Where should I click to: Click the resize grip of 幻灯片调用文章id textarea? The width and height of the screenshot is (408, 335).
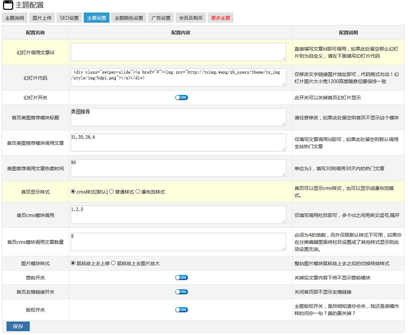point(284,59)
